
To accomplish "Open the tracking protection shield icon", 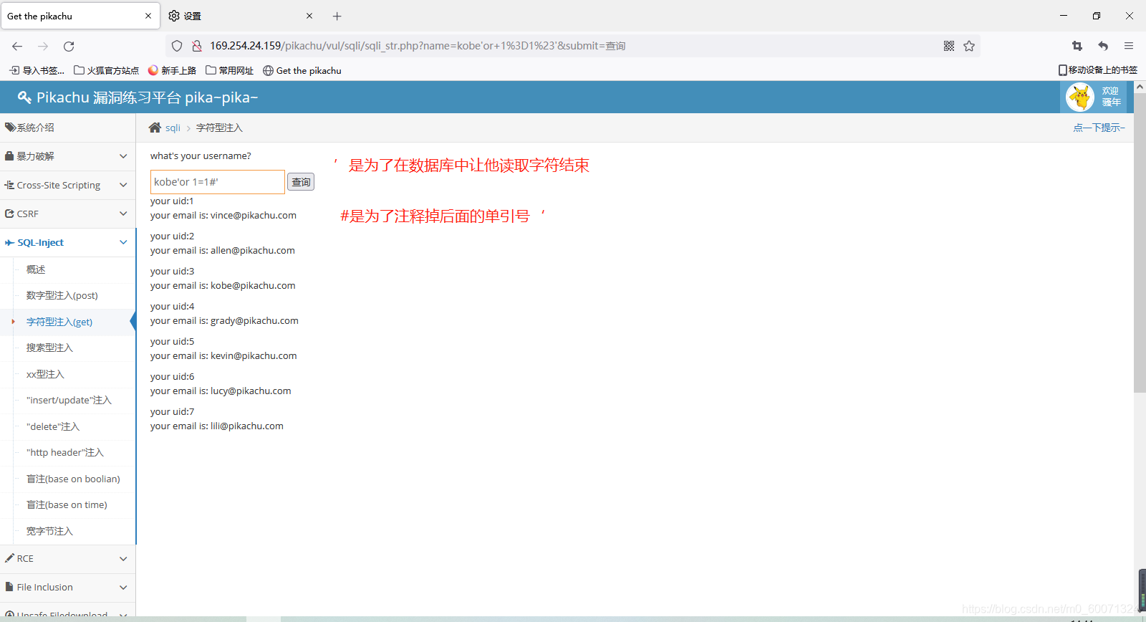I will [x=177, y=46].
